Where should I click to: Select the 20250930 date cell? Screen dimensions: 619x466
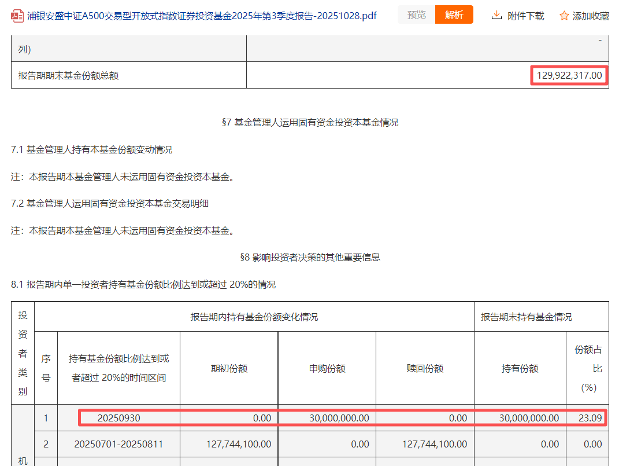[118, 418]
